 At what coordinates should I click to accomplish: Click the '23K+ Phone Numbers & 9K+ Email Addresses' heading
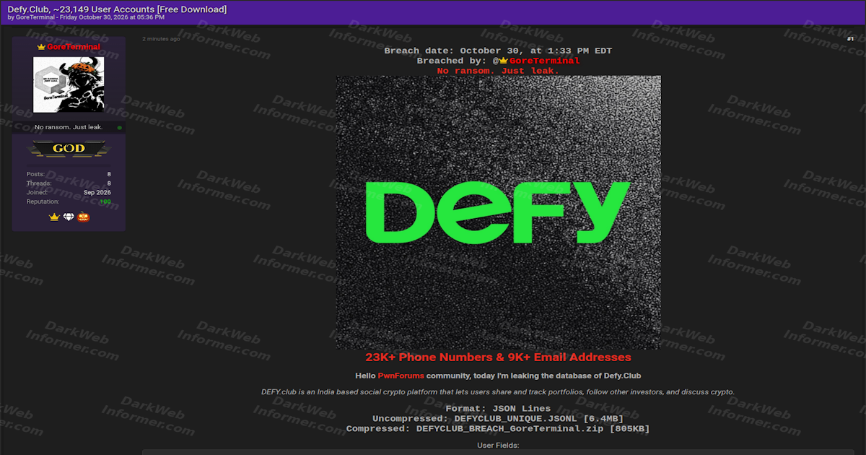tap(498, 357)
